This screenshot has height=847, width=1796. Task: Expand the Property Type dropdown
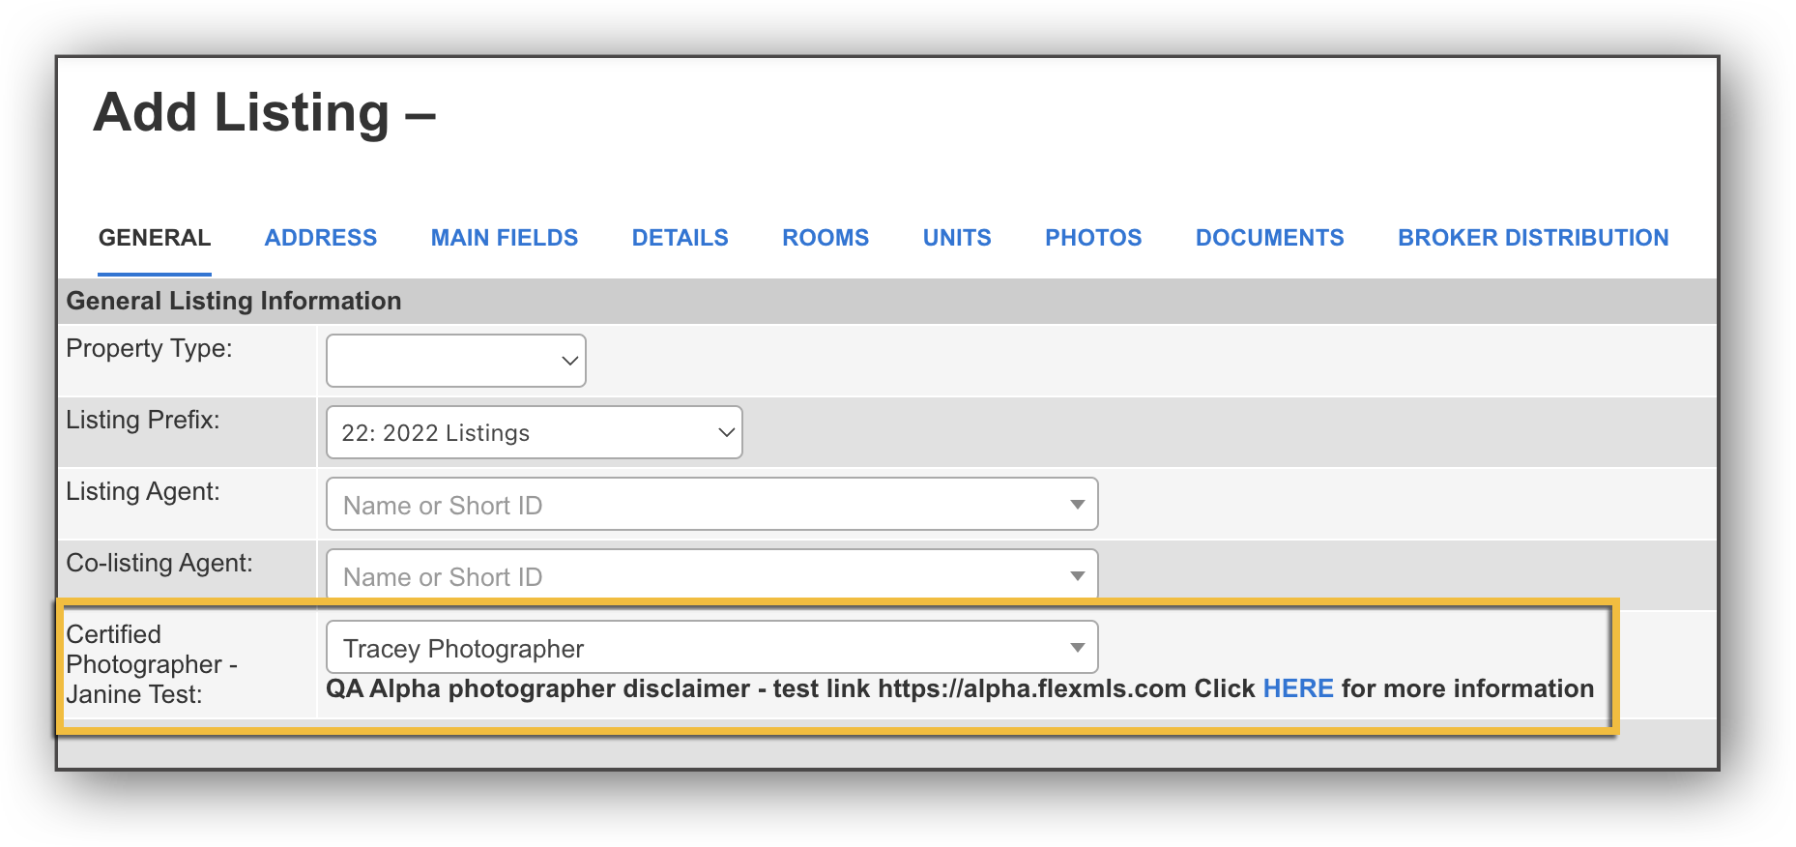pos(456,361)
